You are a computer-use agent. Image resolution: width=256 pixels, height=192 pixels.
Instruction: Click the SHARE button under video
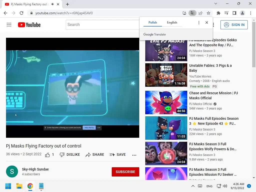point(95,154)
